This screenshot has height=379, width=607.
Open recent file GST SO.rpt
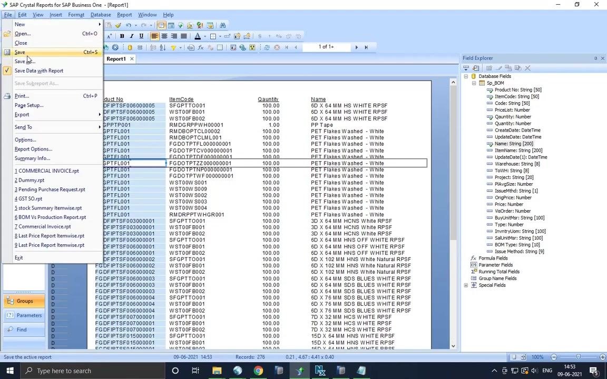(53, 199)
